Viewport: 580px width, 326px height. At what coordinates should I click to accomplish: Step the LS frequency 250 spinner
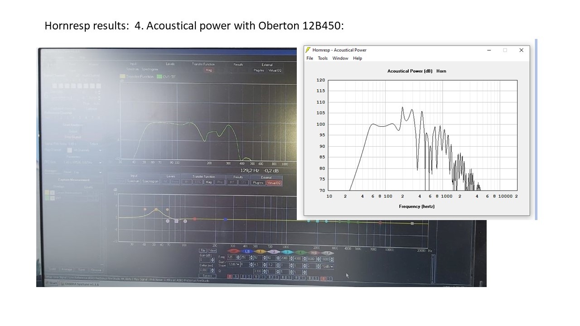click(x=251, y=258)
